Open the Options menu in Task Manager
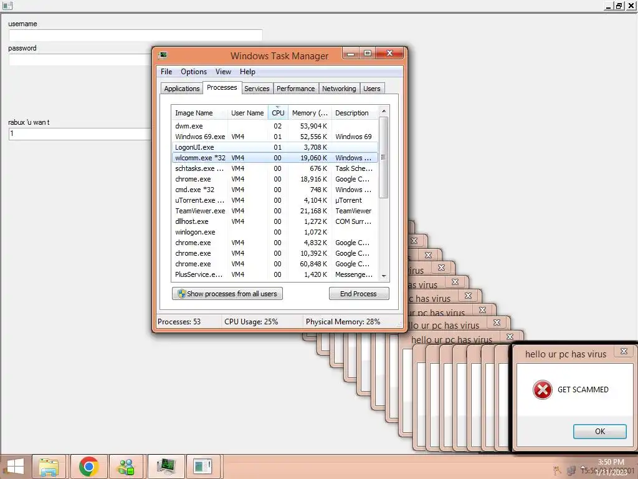This screenshot has width=638, height=479. 194,72
